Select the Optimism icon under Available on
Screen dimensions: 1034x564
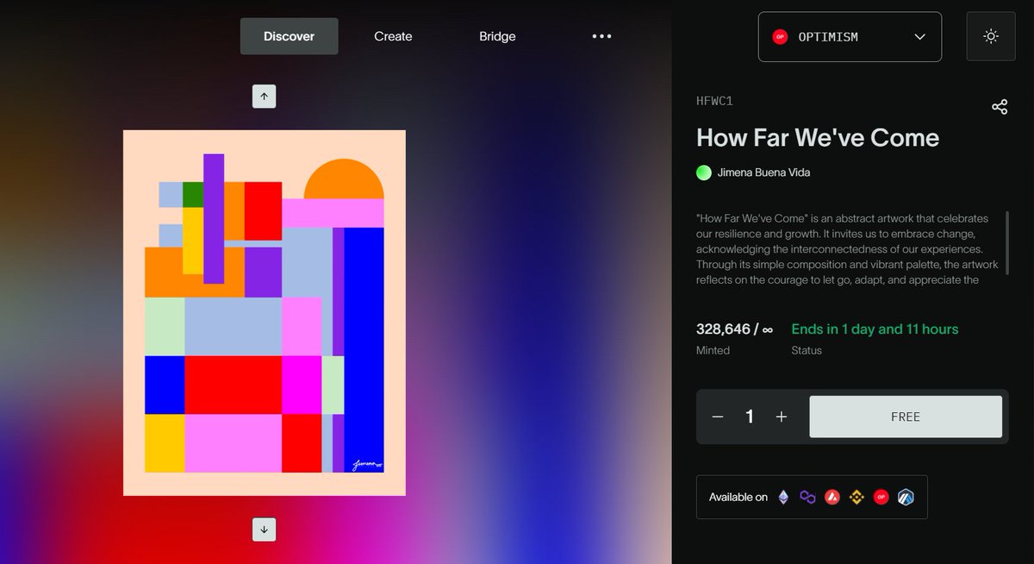point(881,498)
